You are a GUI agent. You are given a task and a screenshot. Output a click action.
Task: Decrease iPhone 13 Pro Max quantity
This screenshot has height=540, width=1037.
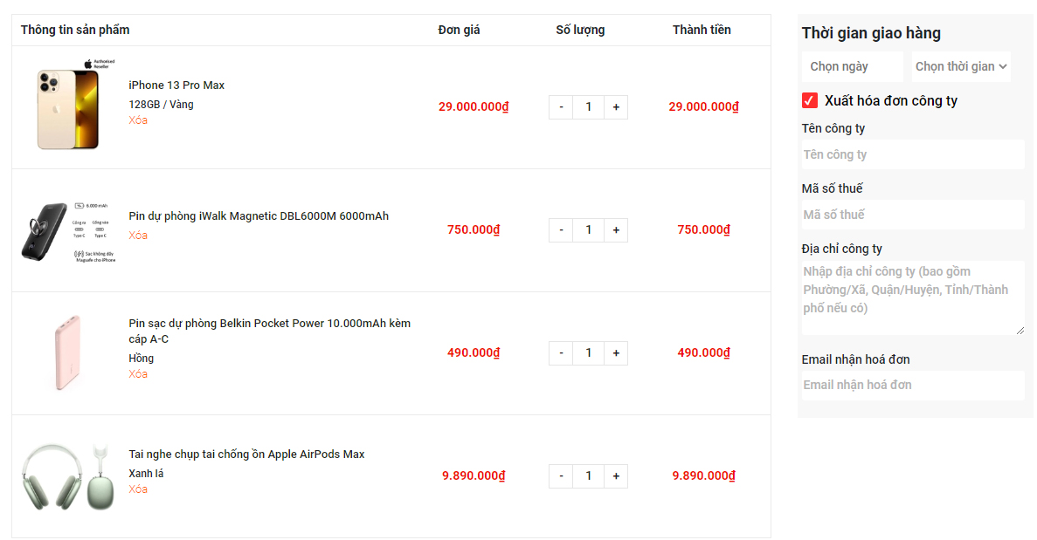point(561,107)
